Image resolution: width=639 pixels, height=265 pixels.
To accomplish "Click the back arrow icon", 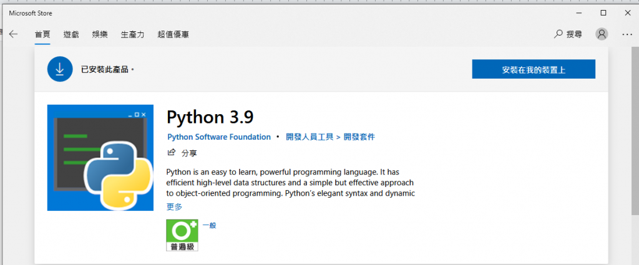I will (14, 34).
